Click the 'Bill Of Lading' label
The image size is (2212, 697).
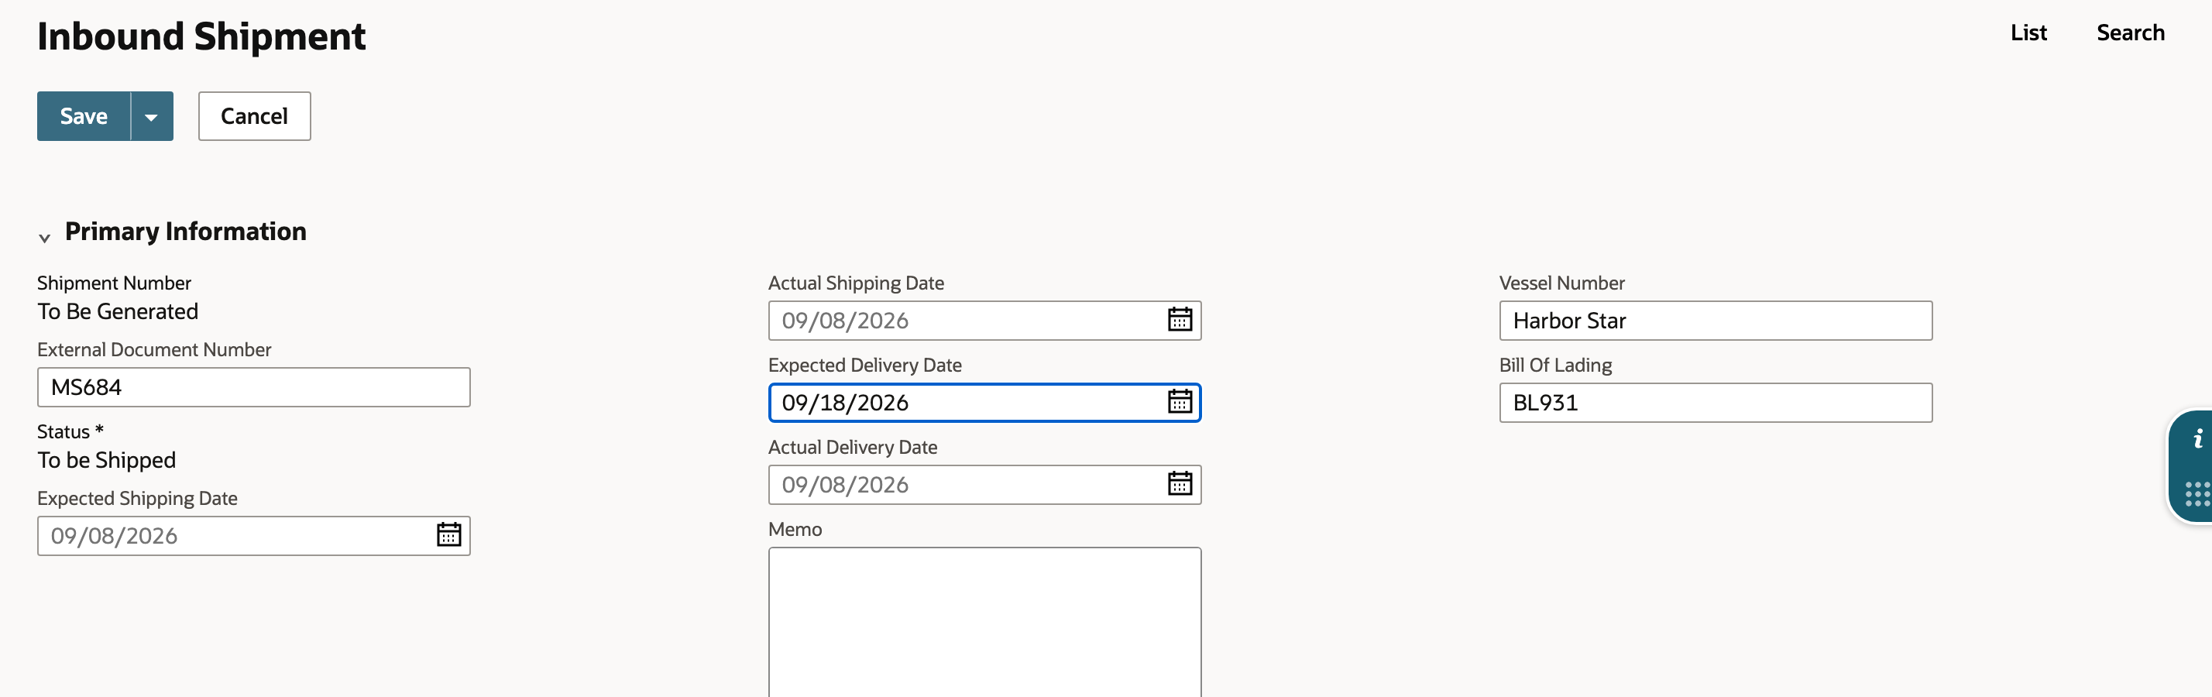[x=1555, y=365]
